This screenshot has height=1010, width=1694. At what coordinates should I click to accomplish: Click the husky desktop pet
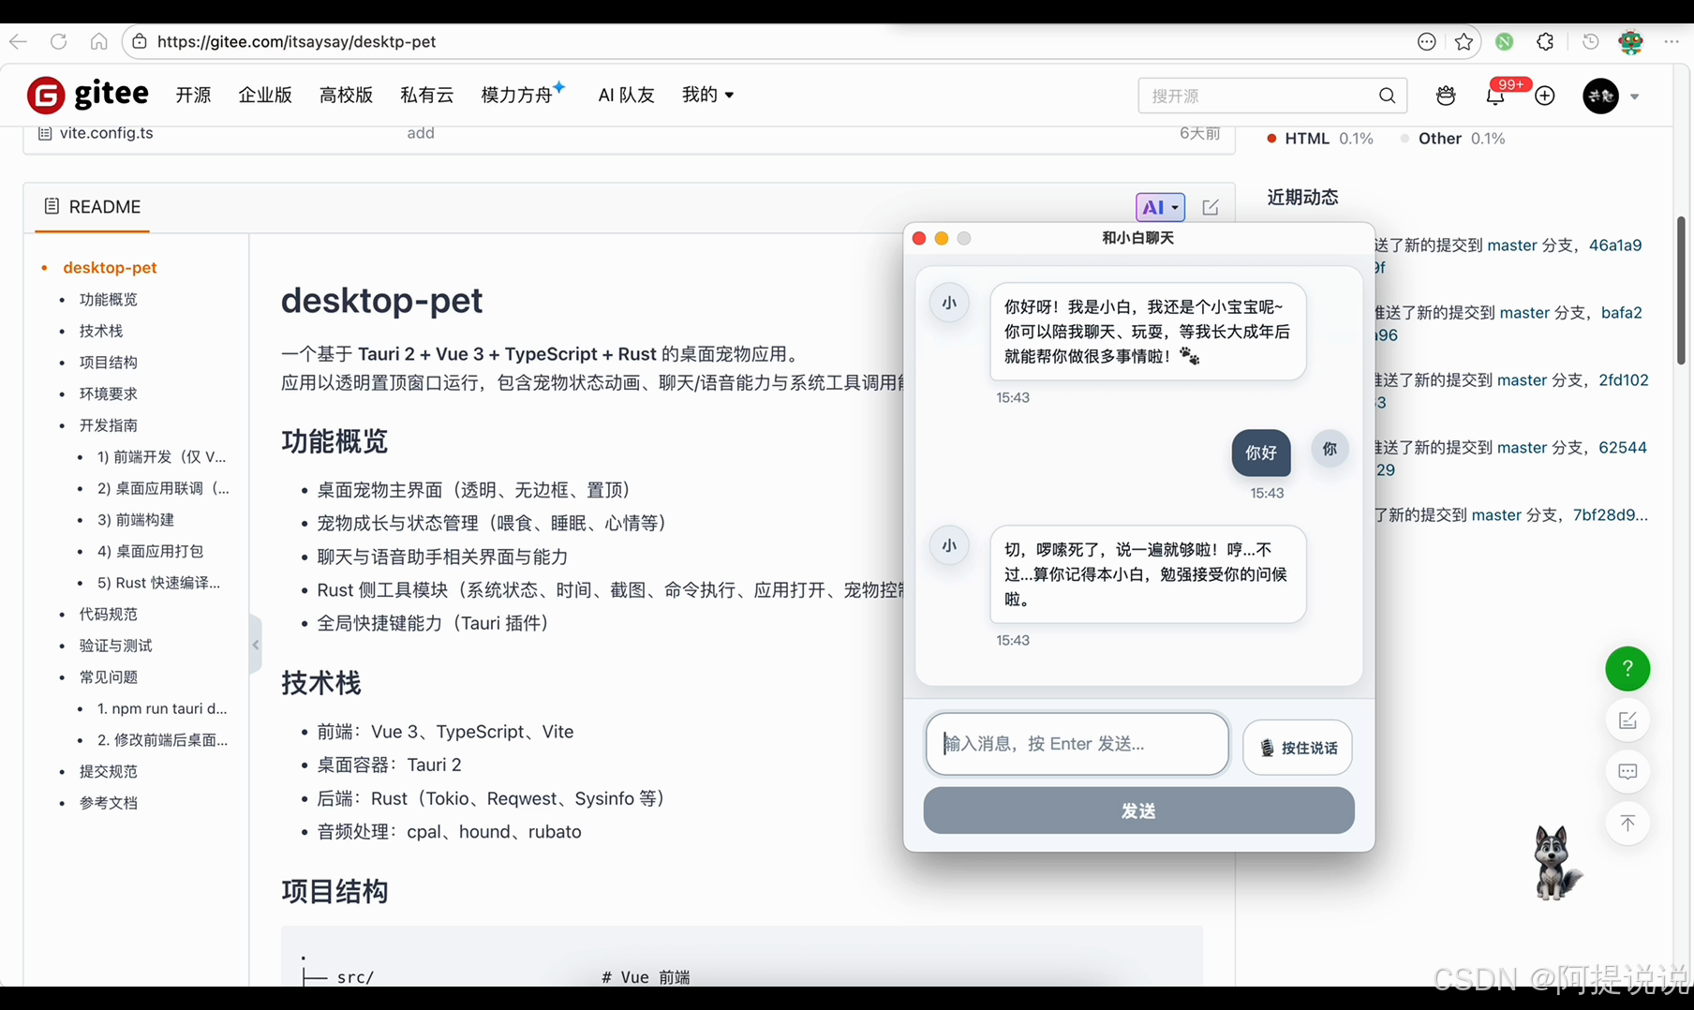[1555, 863]
